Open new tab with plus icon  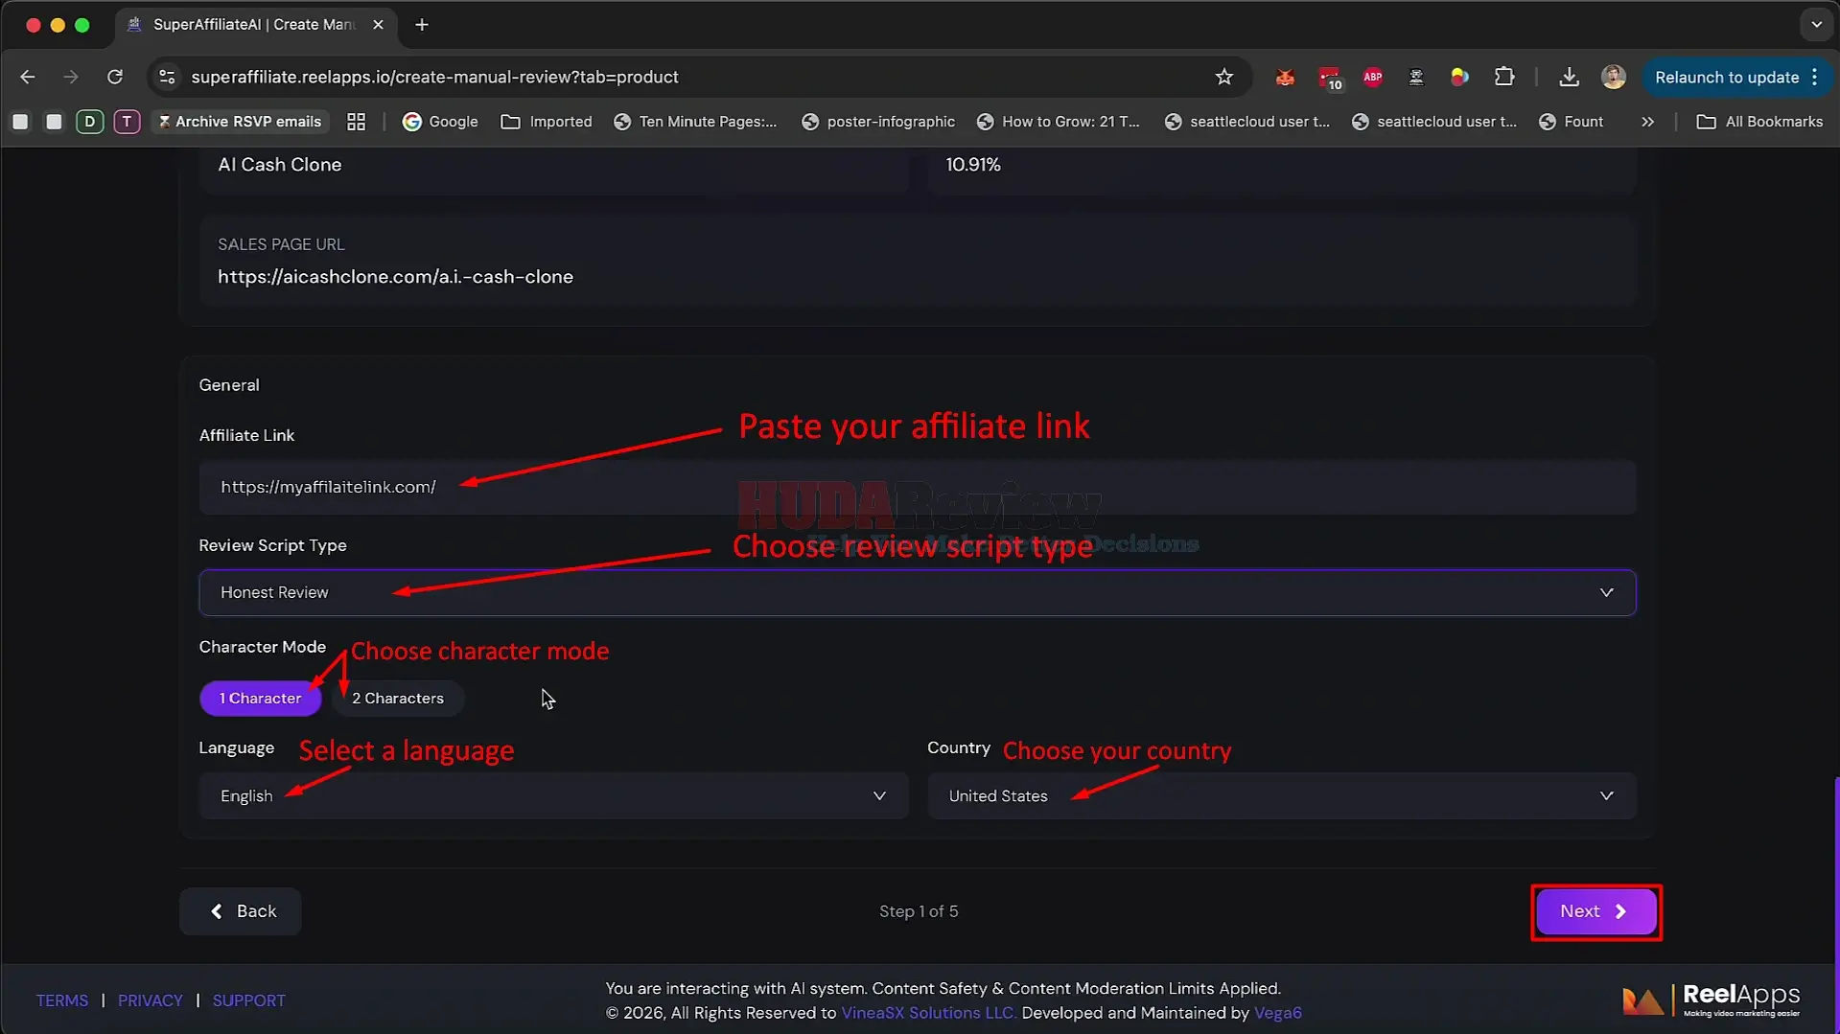[x=422, y=25]
